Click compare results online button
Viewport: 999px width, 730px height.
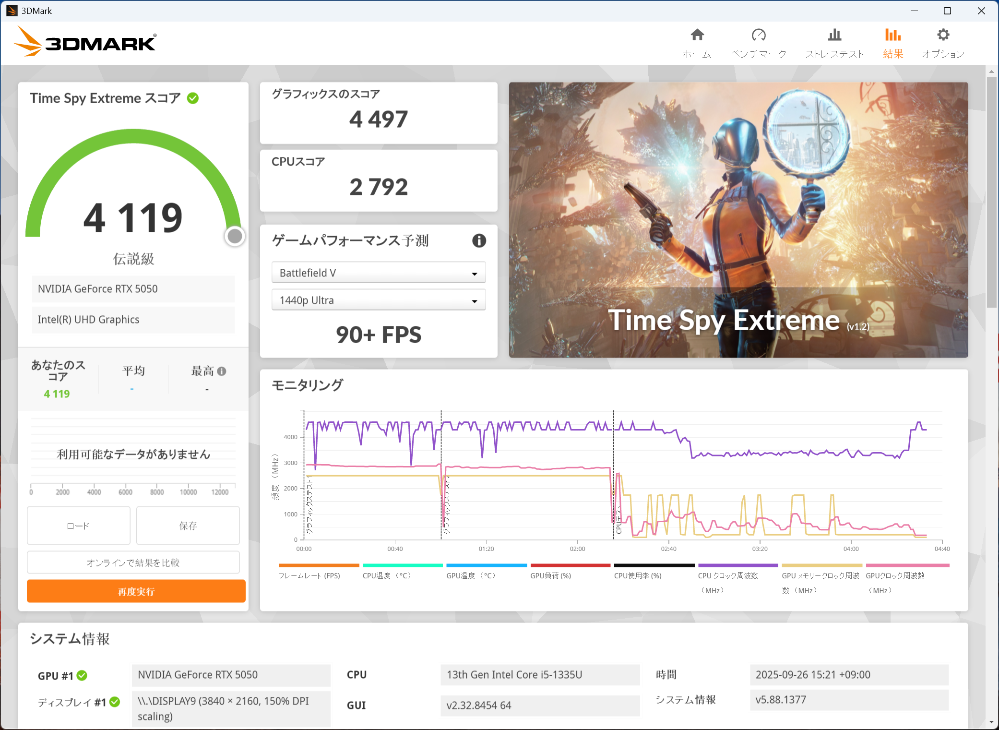pos(133,562)
